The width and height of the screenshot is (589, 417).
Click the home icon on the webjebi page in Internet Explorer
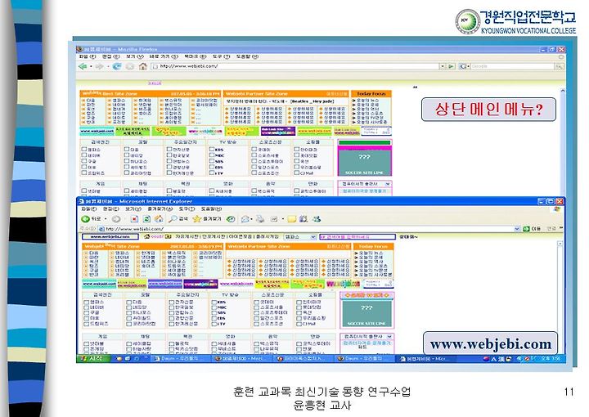[147, 237]
